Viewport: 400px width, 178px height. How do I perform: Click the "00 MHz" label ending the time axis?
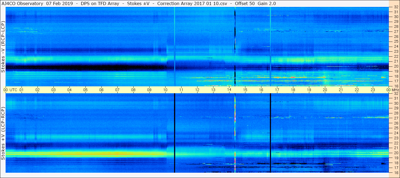click(393, 90)
